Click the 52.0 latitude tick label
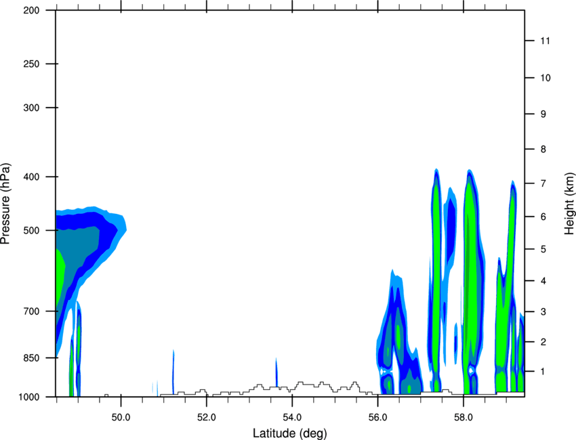 click(207, 418)
